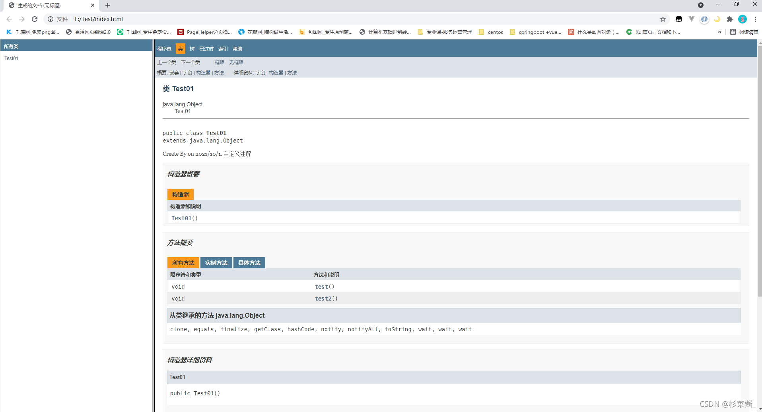Click the 'public Test01()' signature text
762x412 pixels.
tap(195, 393)
